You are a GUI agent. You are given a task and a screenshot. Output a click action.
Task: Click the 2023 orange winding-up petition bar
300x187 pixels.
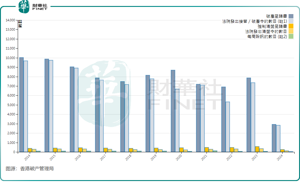pyautogui.click(x=257, y=149)
